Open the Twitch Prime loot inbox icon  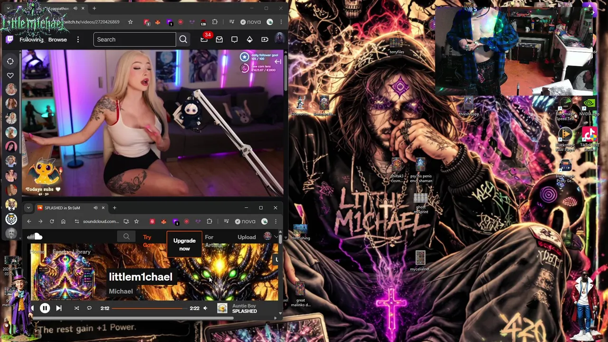coord(219,39)
